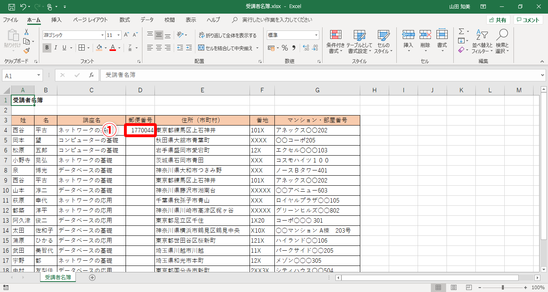This screenshot has height=292, width=548.
Task: Switch to the 挿入 ribbon tab
Action: pos(57,20)
